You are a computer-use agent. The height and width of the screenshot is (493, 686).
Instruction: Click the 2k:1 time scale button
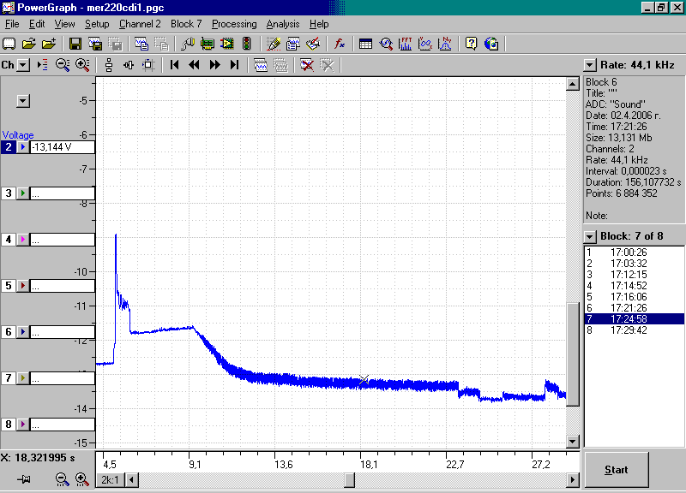(110, 480)
